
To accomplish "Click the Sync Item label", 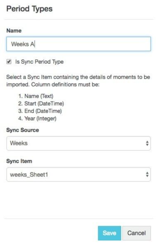I will (19, 161).
